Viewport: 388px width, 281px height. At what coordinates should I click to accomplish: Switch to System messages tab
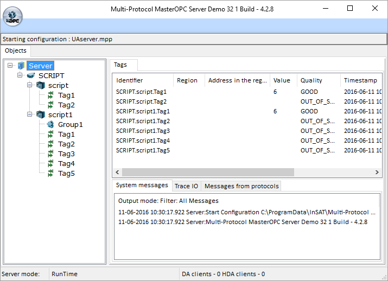pyautogui.click(x=142, y=186)
